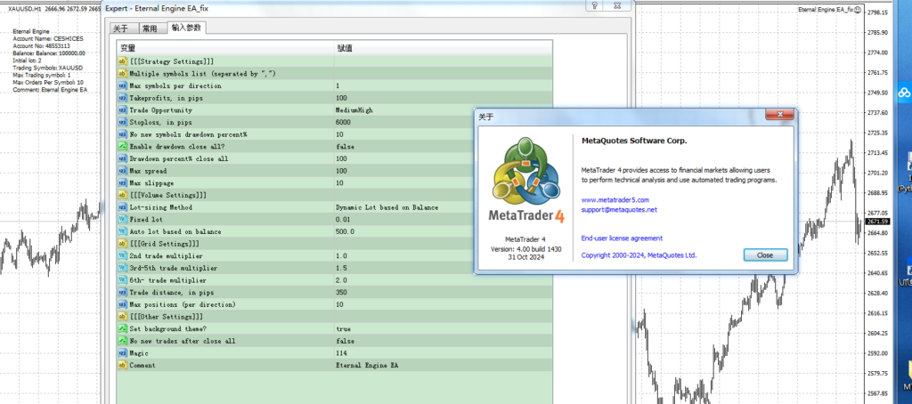Click icon beside Drawdown percent% close all
The height and width of the screenshot is (404, 912).
tap(122, 158)
